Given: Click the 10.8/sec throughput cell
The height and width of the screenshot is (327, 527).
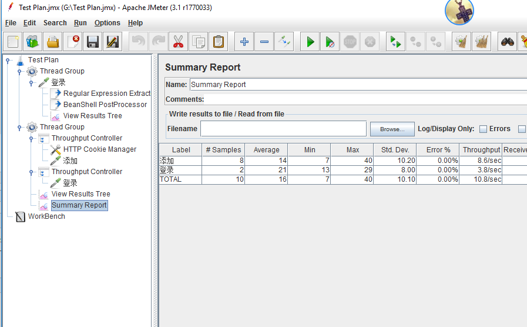Looking at the screenshot, I should click(481, 179).
